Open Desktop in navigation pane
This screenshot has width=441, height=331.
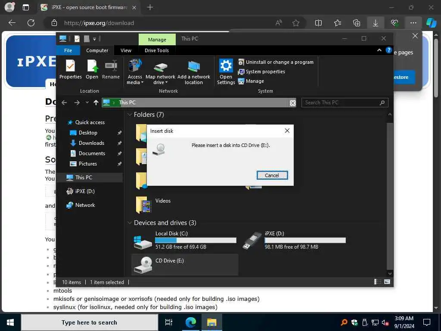pyautogui.click(x=88, y=133)
